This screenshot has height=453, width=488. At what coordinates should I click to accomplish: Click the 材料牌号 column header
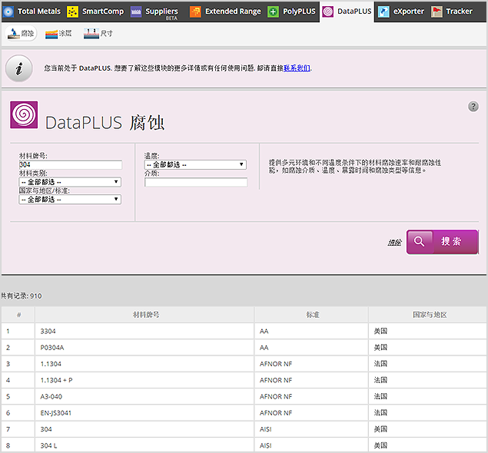pyautogui.click(x=144, y=315)
